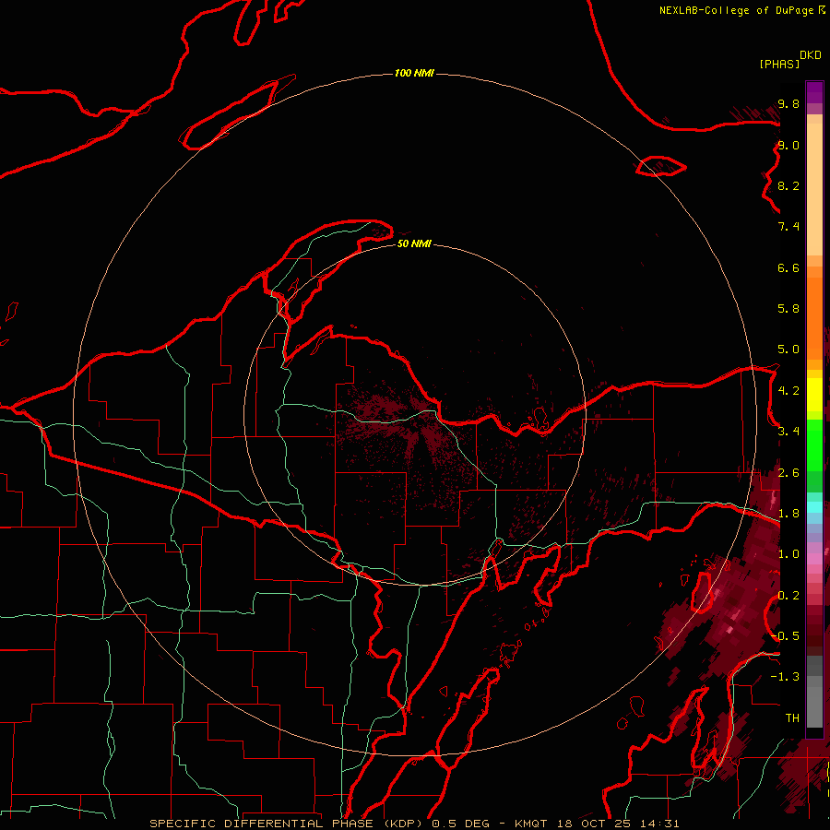
Task: Click the 3.4 value on the color scale
Action: [x=788, y=432]
